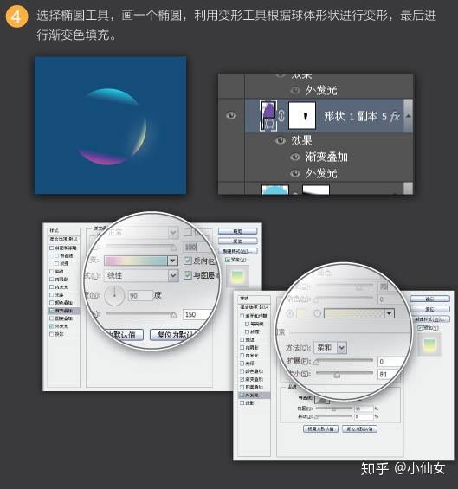
Task: Click the link icon between thumbnail and mask
Action: click(x=281, y=116)
